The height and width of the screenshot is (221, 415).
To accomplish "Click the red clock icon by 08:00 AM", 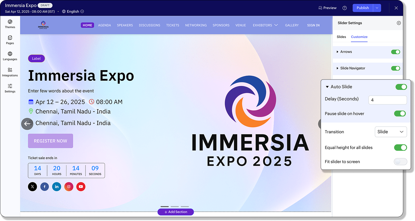I will [x=92, y=102].
